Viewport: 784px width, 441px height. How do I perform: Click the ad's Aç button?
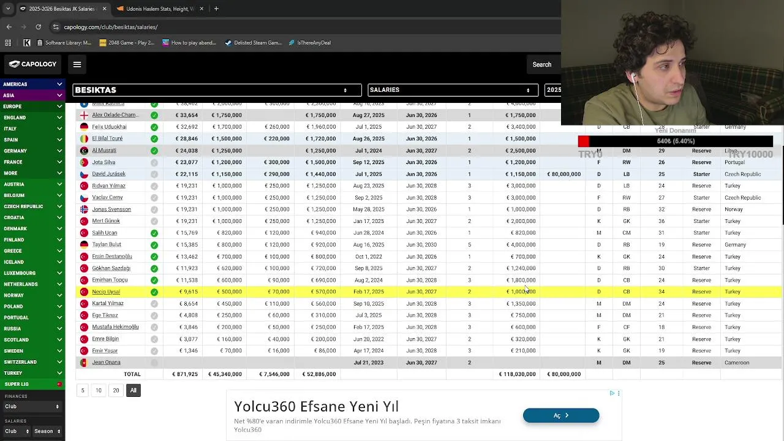point(561,415)
